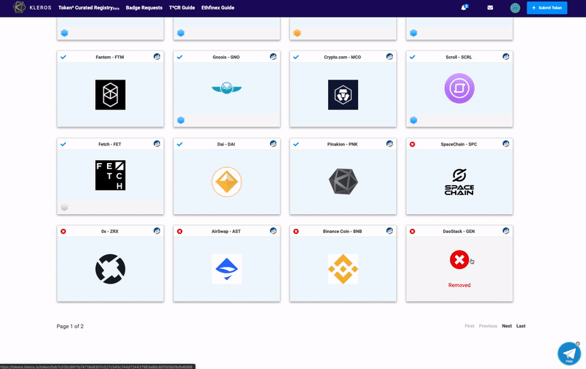
Task: Click the Crypto.com - MCO title
Action: (342, 57)
